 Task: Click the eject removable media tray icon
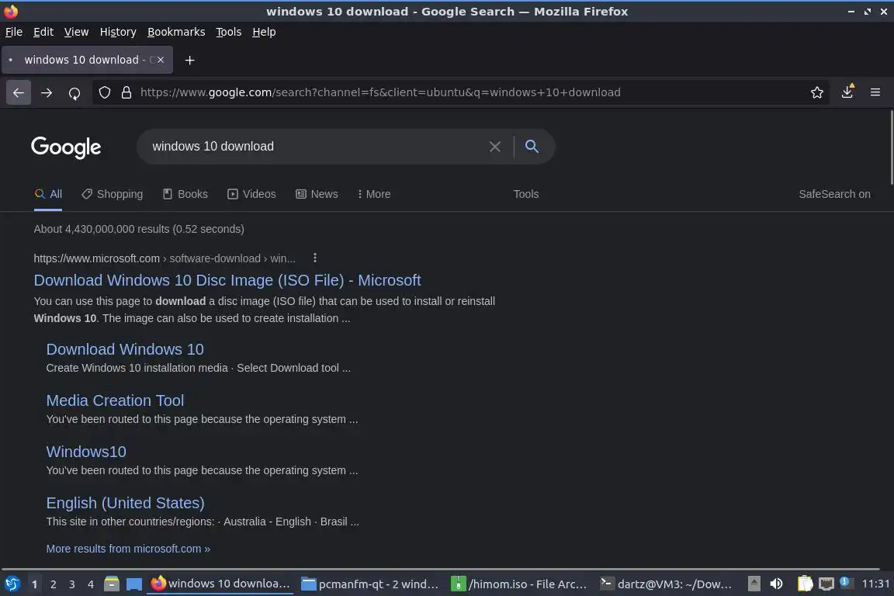click(754, 584)
